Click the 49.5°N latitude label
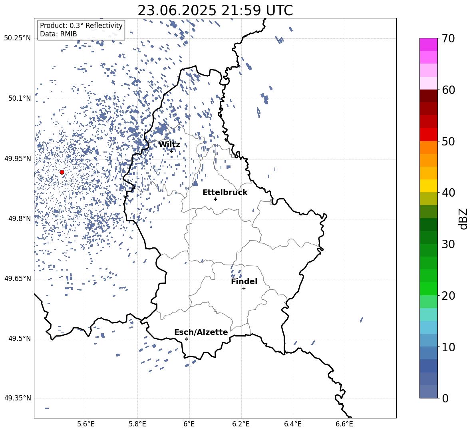473x432 pixels. (20, 338)
